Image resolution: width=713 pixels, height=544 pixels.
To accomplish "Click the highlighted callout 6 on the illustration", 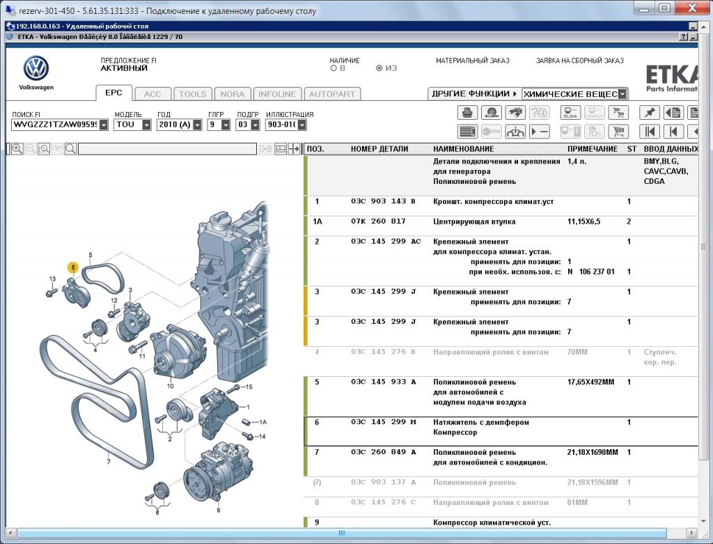I will (72, 267).
